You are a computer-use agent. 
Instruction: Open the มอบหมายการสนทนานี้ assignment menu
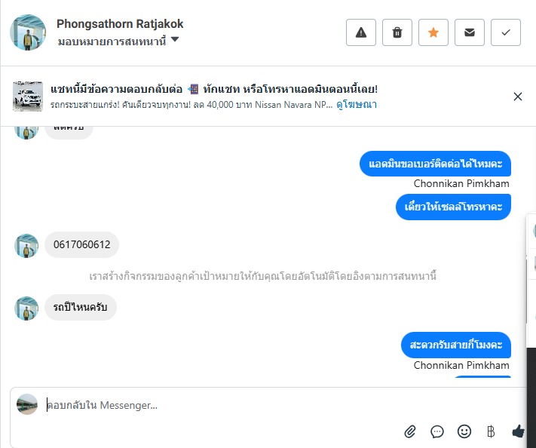(x=112, y=40)
